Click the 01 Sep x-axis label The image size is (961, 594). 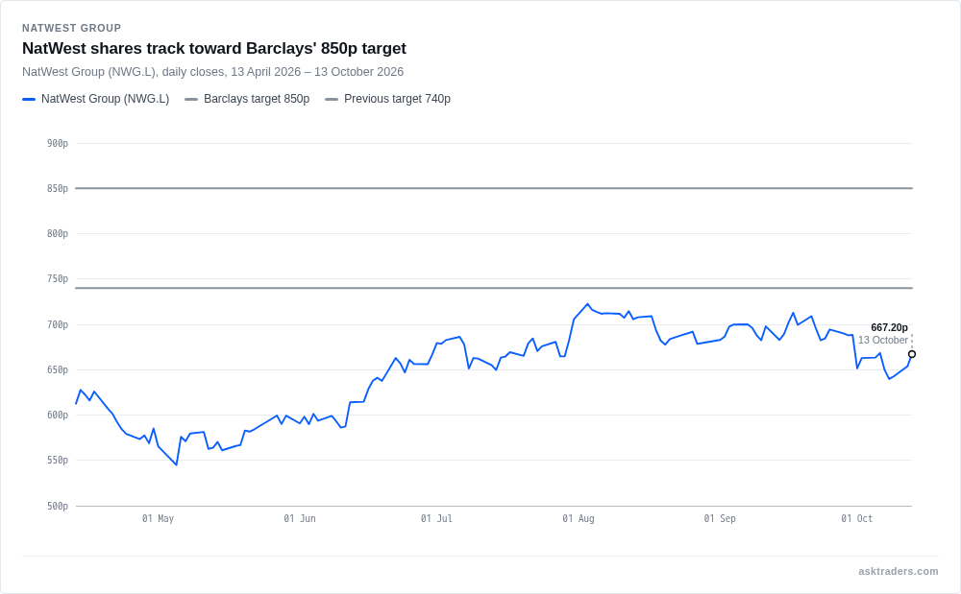point(720,519)
